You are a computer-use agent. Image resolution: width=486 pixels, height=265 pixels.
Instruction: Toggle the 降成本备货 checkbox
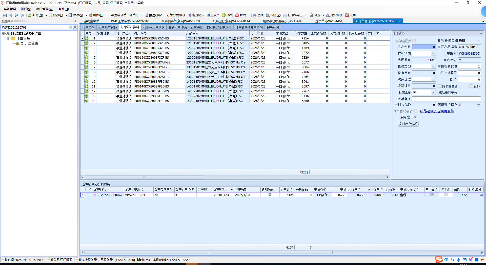pyautogui.click(x=440, y=86)
